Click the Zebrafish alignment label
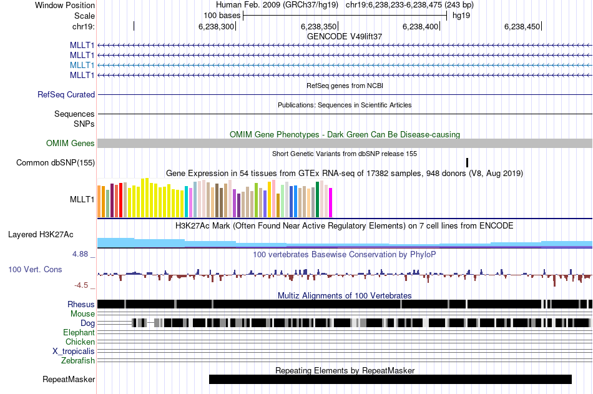 78,361
